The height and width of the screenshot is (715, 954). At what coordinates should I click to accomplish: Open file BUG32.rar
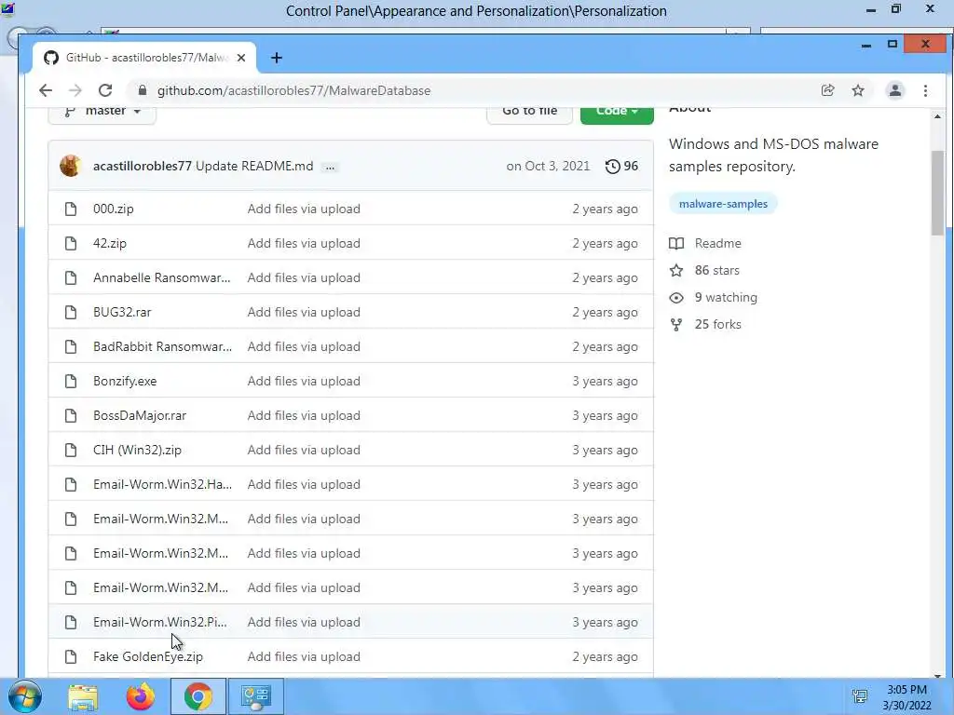tap(122, 312)
